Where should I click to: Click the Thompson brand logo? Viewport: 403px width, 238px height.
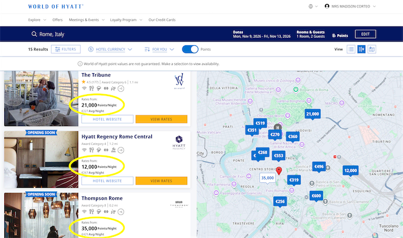coord(179,204)
